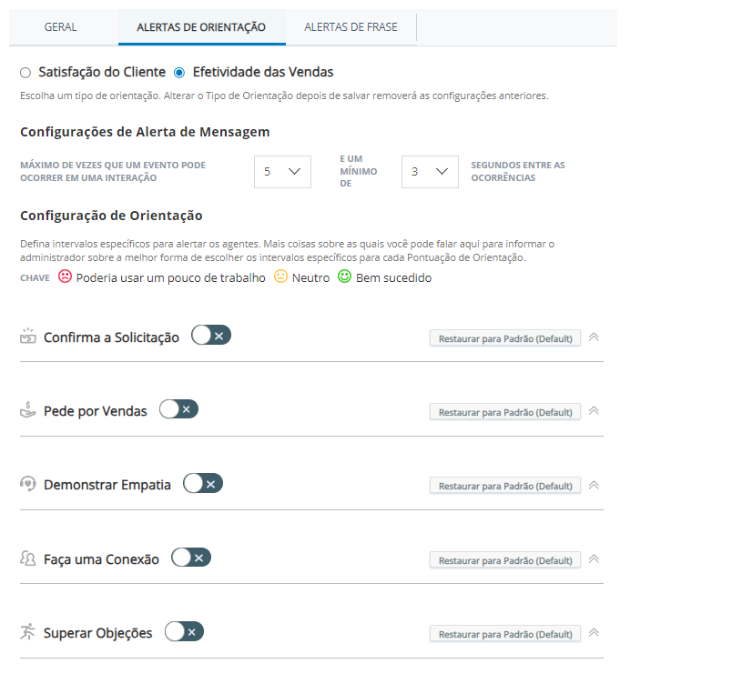Open the ALERTAS DE FRASE tab

[351, 27]
